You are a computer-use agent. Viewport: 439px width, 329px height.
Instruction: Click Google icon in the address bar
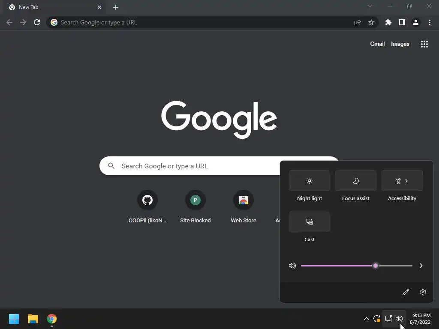(x=54, y=22)
